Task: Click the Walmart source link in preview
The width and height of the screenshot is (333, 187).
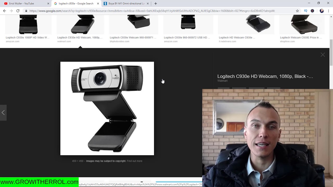Action: [x=222, y=81]
